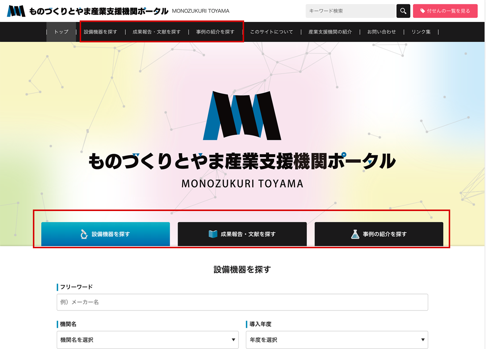This screenshot has width=486, height=349.
Task: Click the フリーワード label
Action: tap(76, 287)
